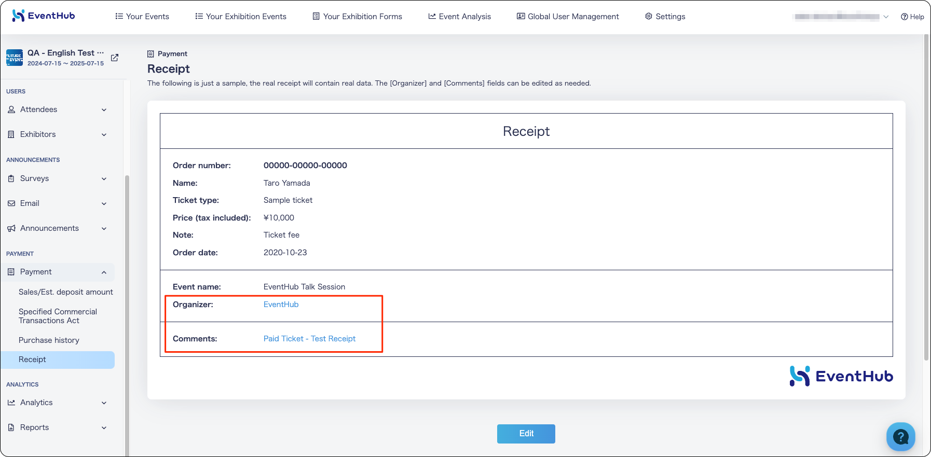Click the Exhibitors building icon
931x457 pixels.
tap(11, 134)
